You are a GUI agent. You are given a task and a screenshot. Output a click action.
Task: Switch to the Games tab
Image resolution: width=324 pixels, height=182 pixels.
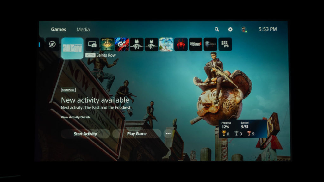click(59, 29)
